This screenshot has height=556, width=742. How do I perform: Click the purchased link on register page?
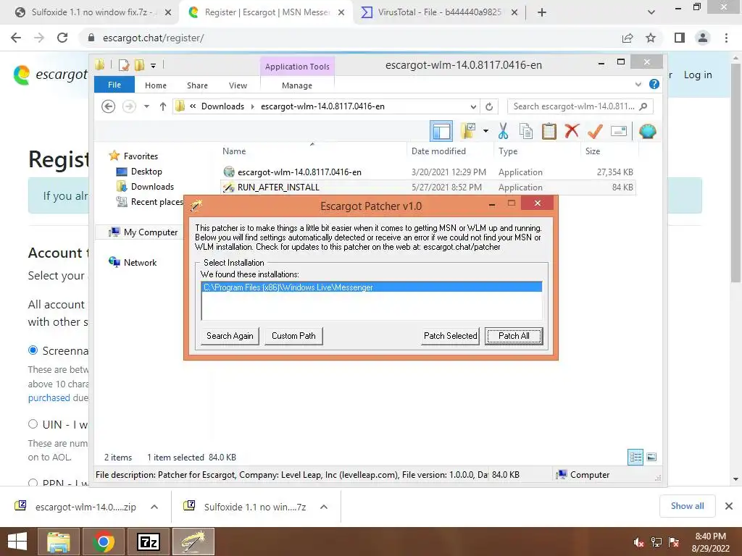coord(49,397)
